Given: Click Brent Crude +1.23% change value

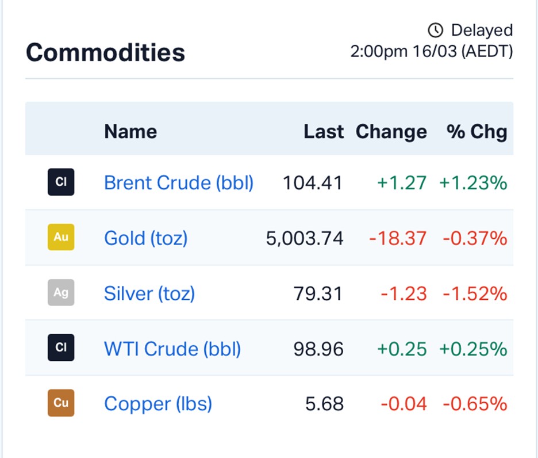Looking at the screenshot, I should 473,183.
